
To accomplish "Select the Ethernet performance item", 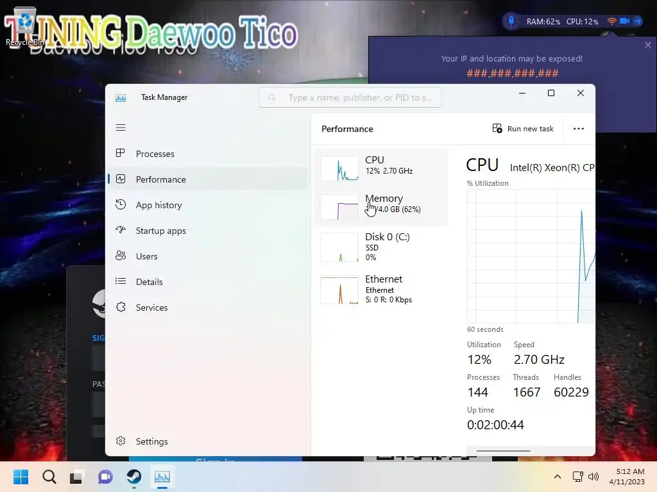I will point(380,290).
